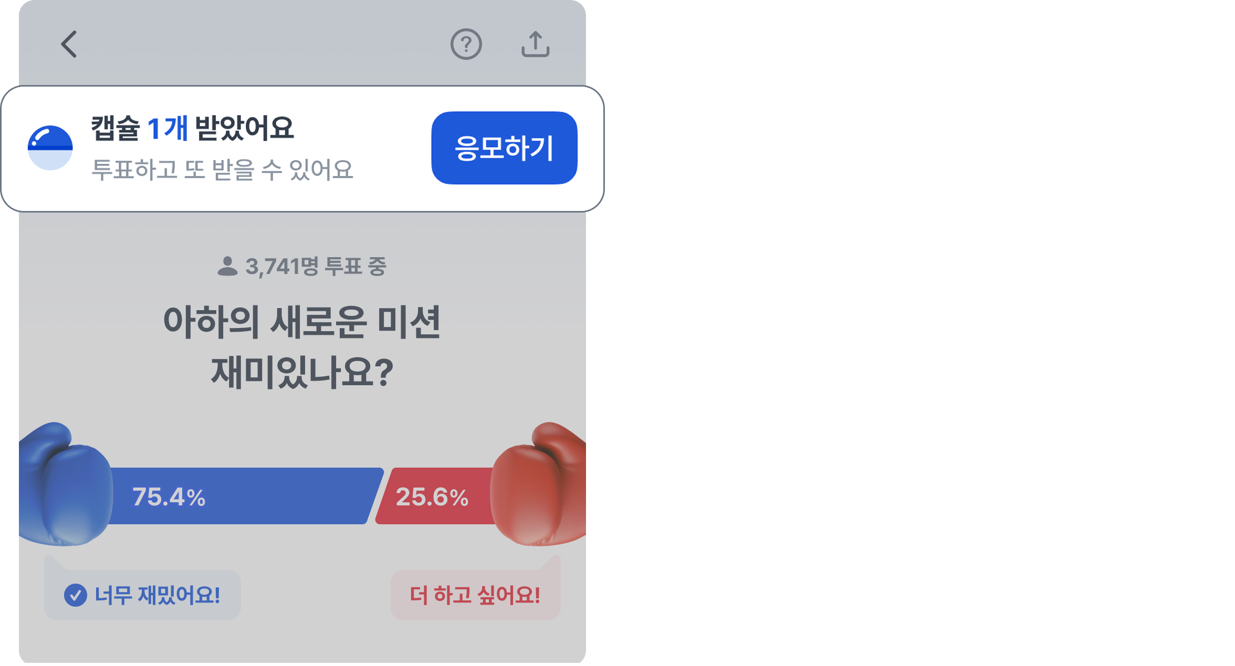The image size is (1235, 666).
Task: Go back using the left chevron
Action: pyautogui.click(x=69, y=44)
